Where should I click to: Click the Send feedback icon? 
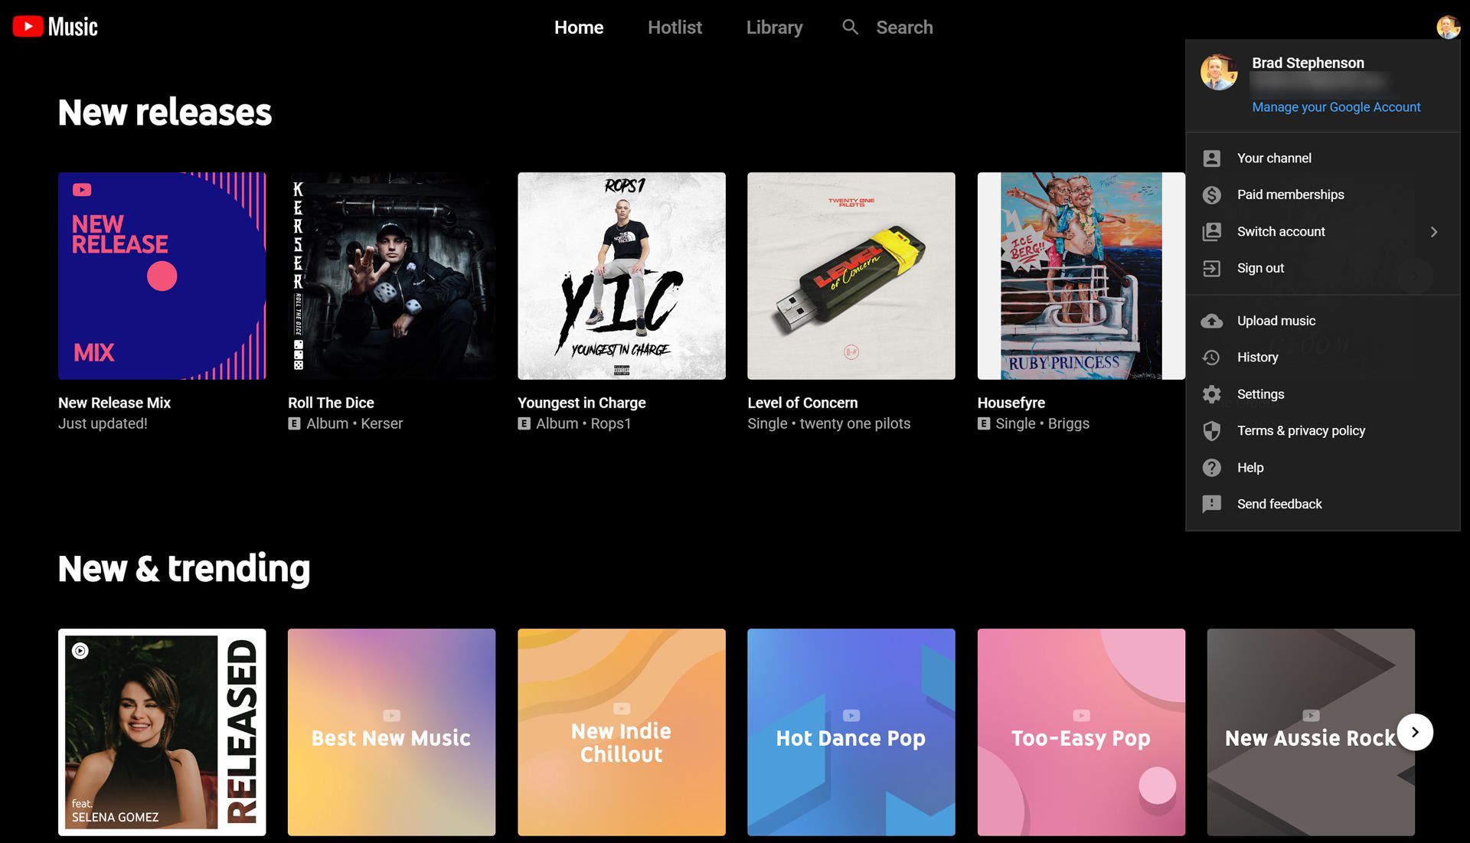[1213, 503]
